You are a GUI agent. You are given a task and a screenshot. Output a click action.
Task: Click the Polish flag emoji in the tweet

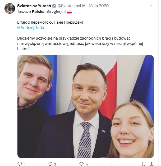[x=69, y=12]
